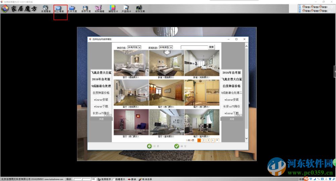
Task: Open 本地模板 local templates toolbar icon
Action: [46, 9]
